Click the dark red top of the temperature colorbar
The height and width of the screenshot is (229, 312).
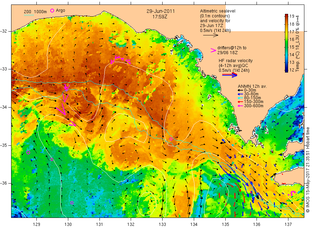tap(287, 16)
